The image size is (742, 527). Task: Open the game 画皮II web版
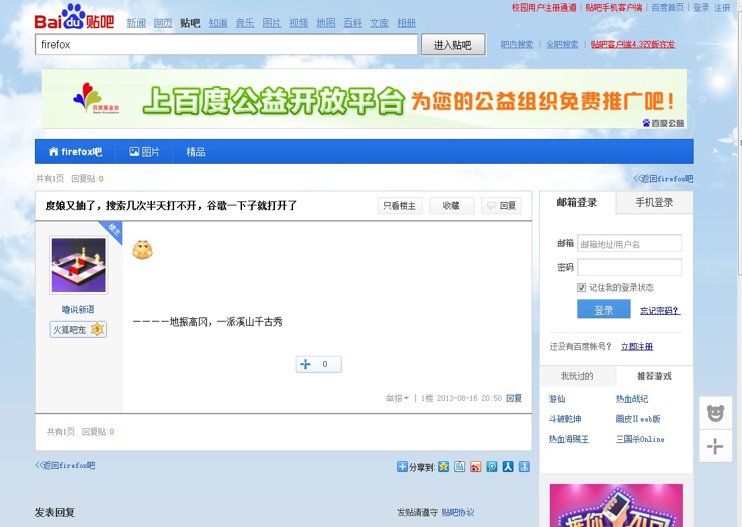tap(638, 419)
